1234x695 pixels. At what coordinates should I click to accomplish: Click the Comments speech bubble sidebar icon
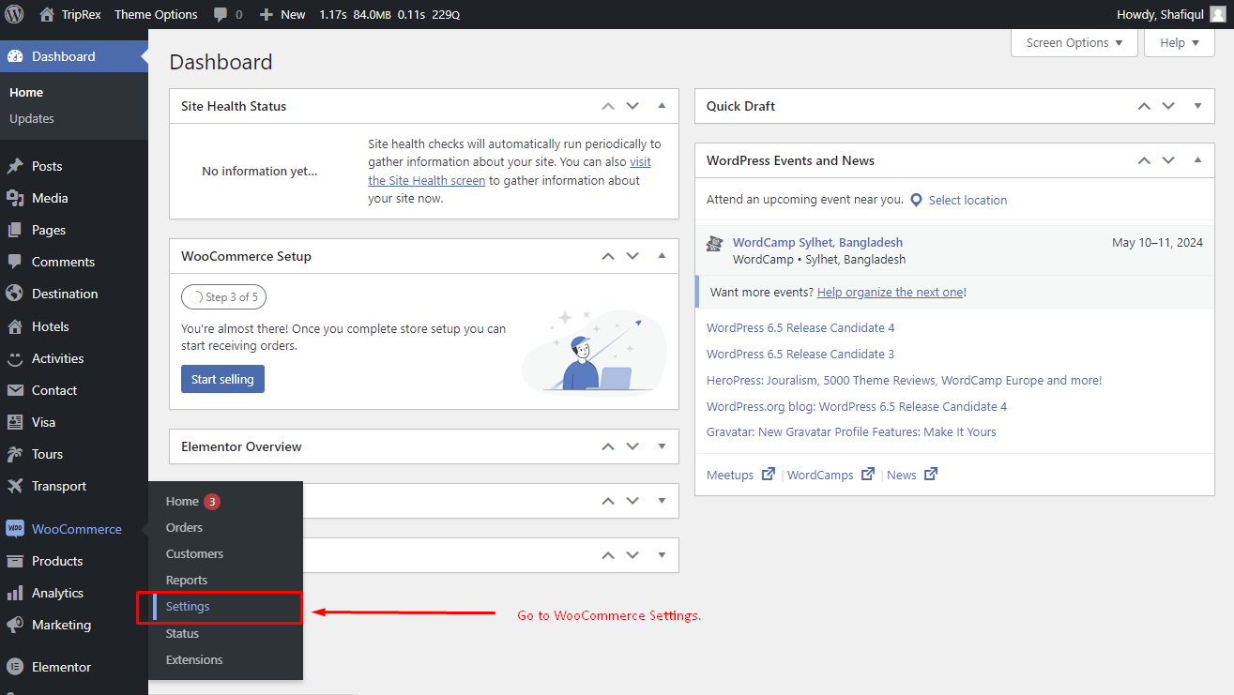pos(15,262)
